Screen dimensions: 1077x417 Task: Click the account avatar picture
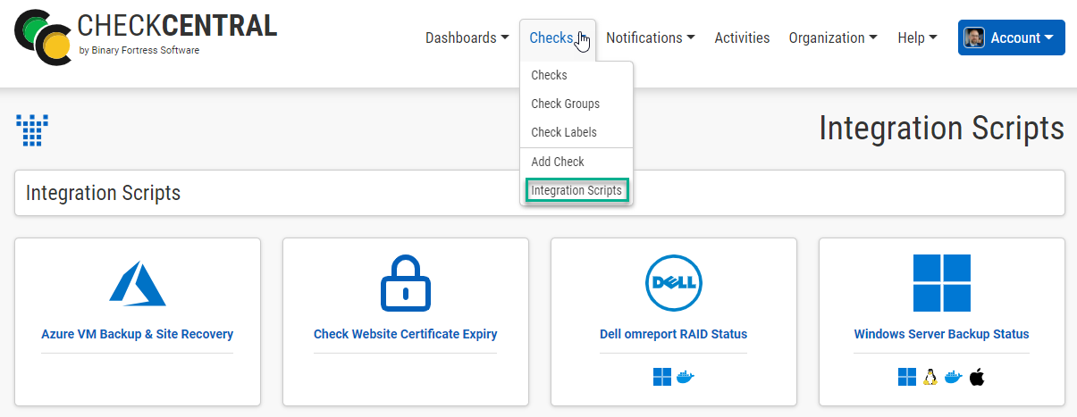click(973, 38)
